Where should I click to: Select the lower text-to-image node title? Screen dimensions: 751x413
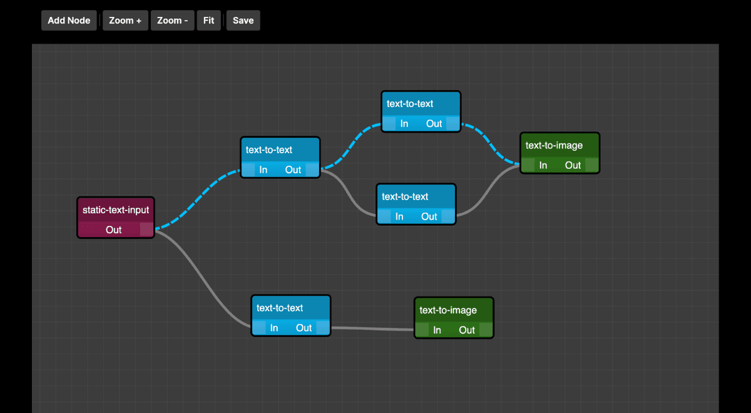pyautogui.click(x=448, y=310)
